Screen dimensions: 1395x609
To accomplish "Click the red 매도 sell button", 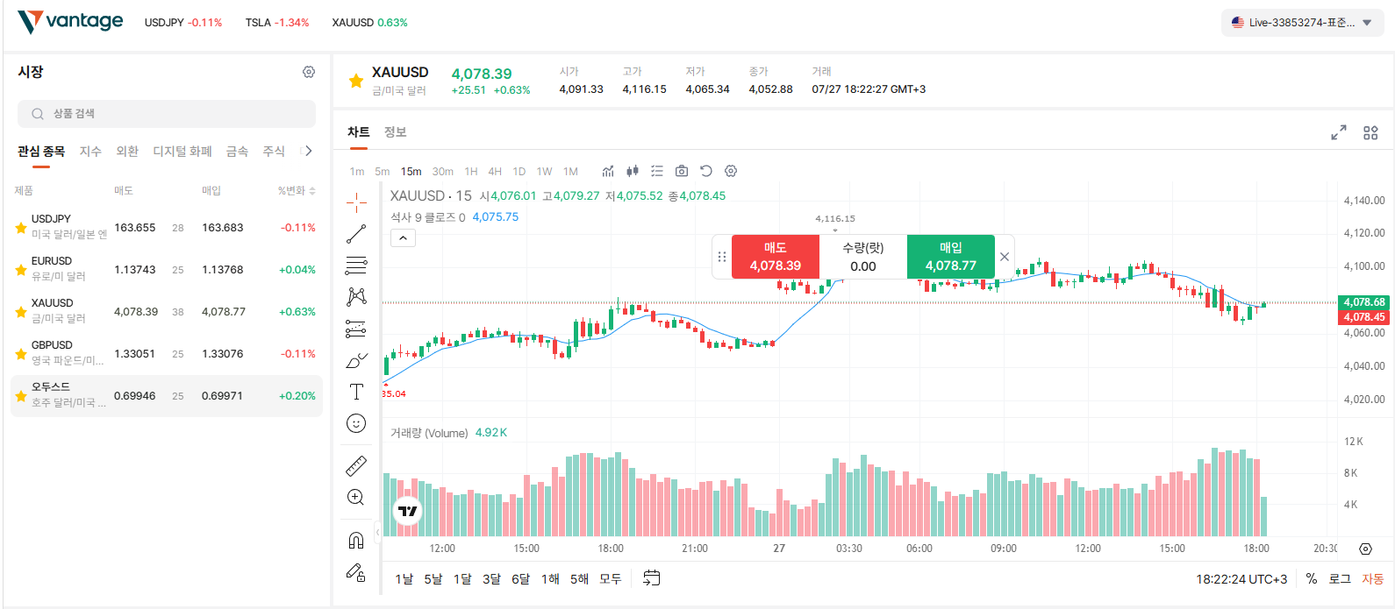I will pos(776,257).
